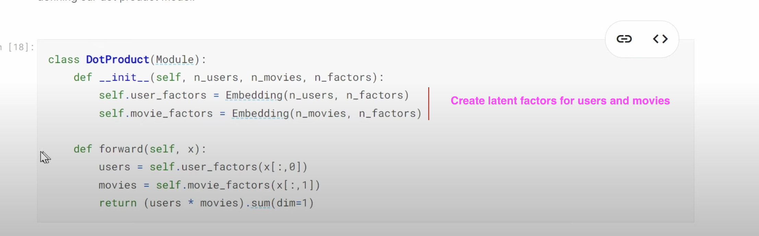Click the copy link chain icon
Screen dimensions: 759x236
click(624, 39)
